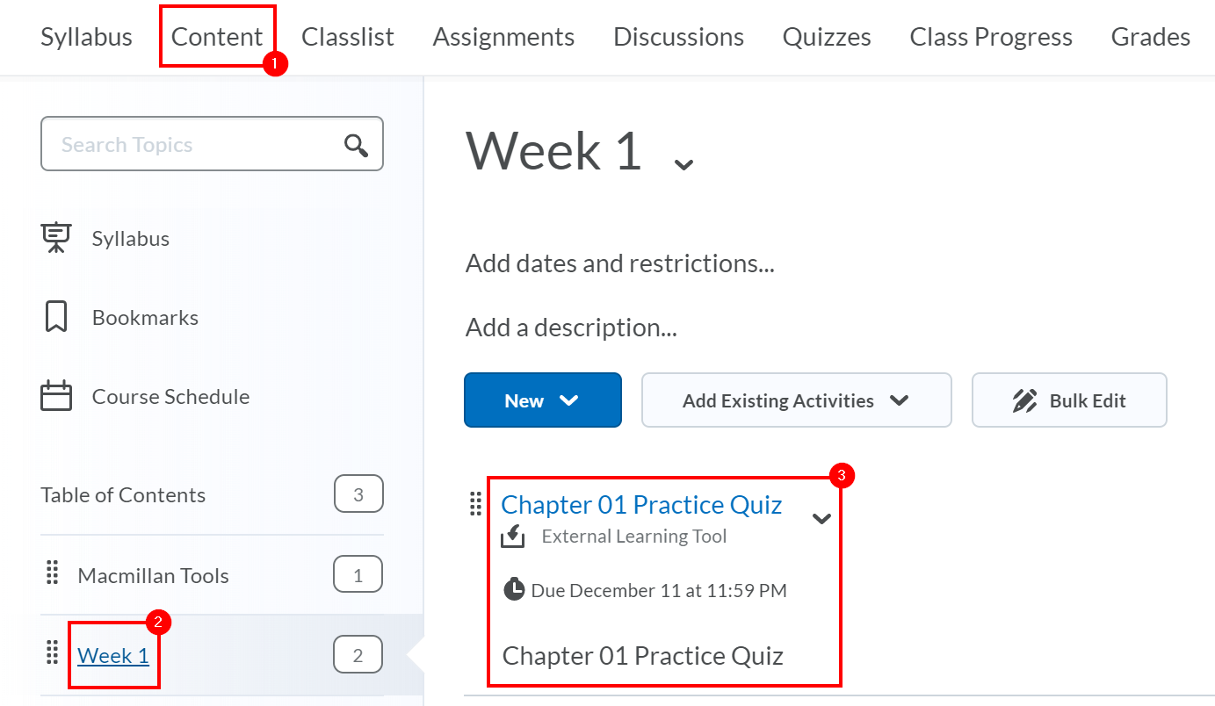Select Week 1 in the sidebar
Viewport: 1215px width, 706px height.
[113, 654]
